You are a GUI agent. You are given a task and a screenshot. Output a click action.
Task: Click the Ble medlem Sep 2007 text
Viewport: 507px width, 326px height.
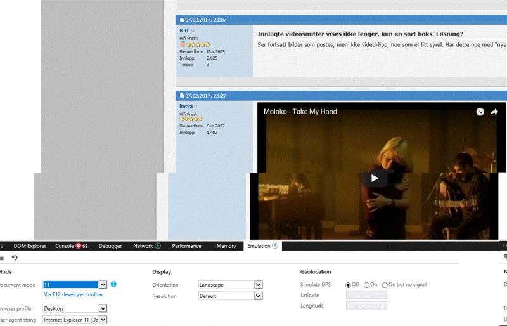coord(202,126)
